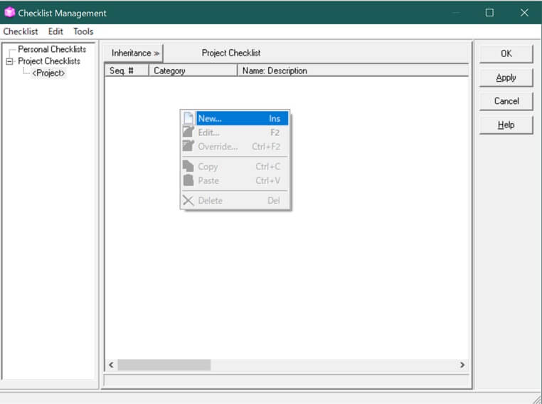Click the horizontal scrollbar right arrow
The height and width of the screenshot is (404, 542).
pyautogui.click(x=462, y=365)
